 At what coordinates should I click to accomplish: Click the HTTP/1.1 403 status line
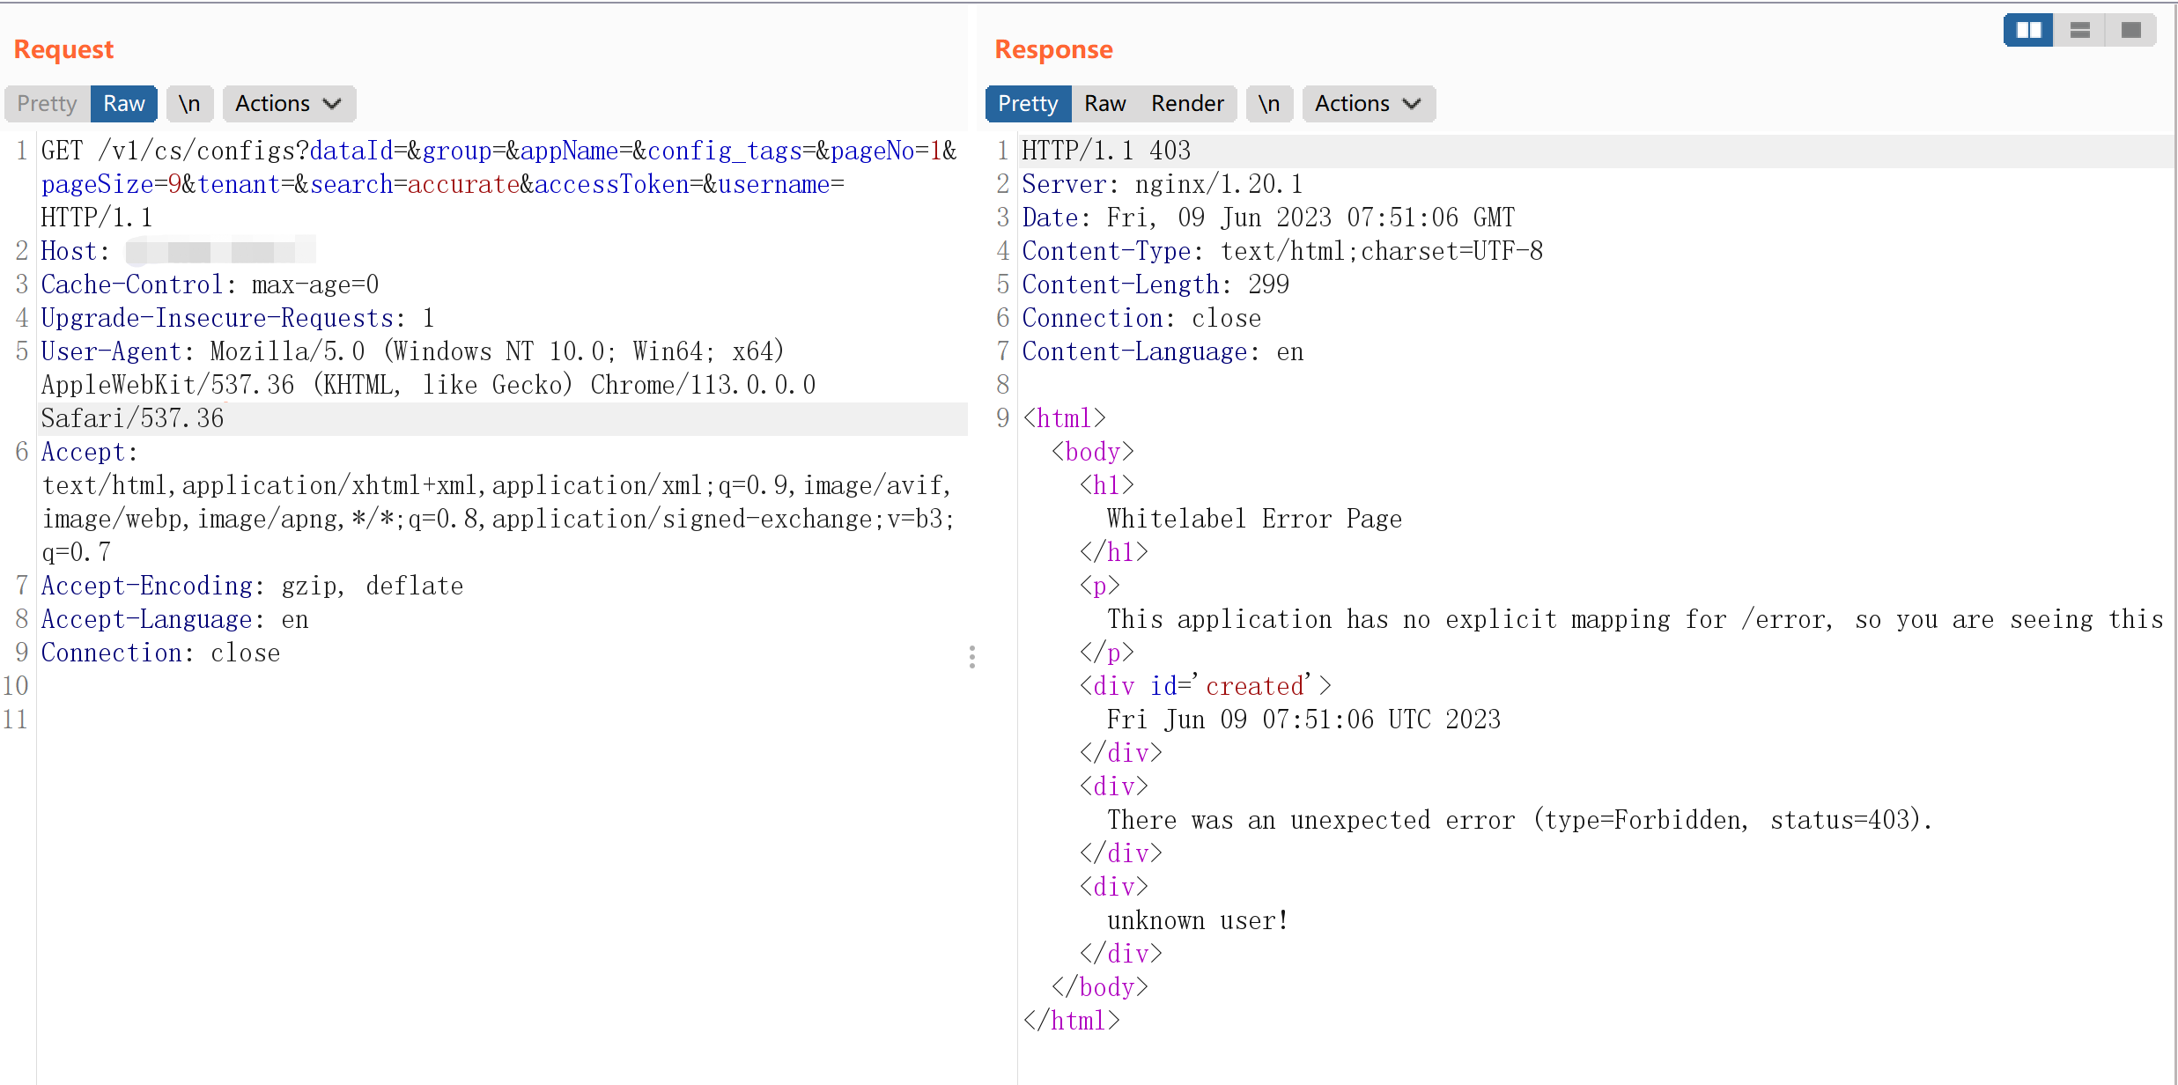coord(1105,151)
